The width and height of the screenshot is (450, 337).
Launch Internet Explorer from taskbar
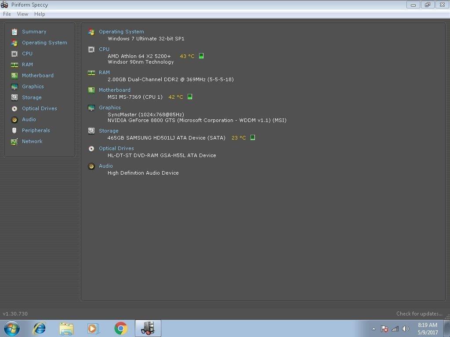[39, 328]
